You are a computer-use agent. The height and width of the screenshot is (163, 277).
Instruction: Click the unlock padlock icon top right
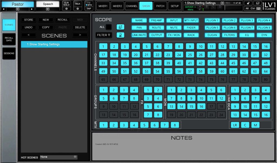(248, 3)
